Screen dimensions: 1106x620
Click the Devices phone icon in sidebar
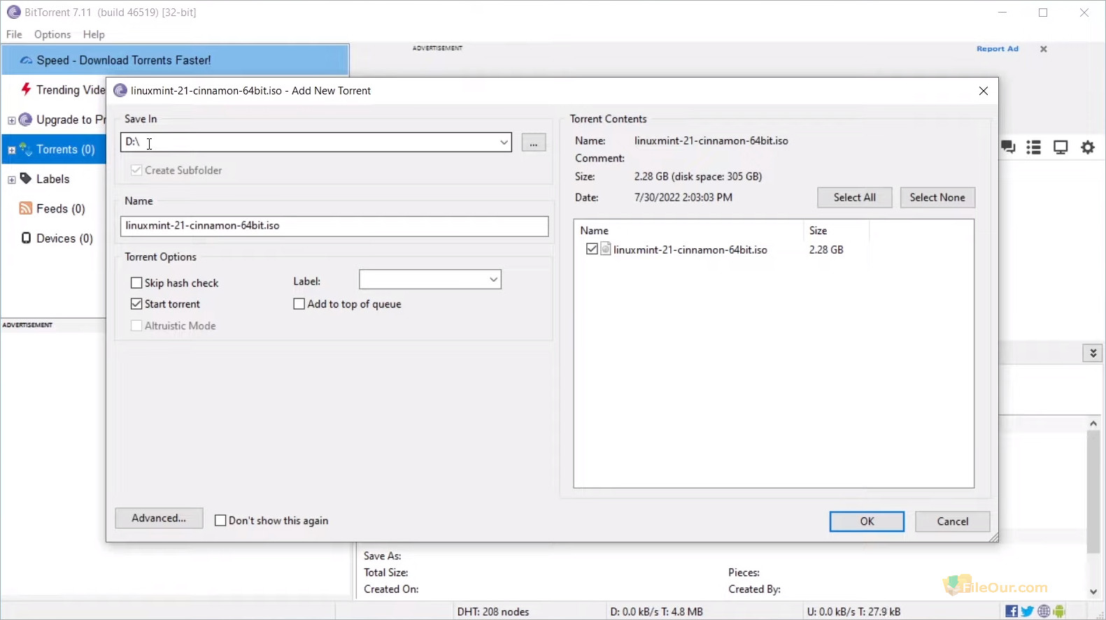pyautogui.click(x=26, y=238)
